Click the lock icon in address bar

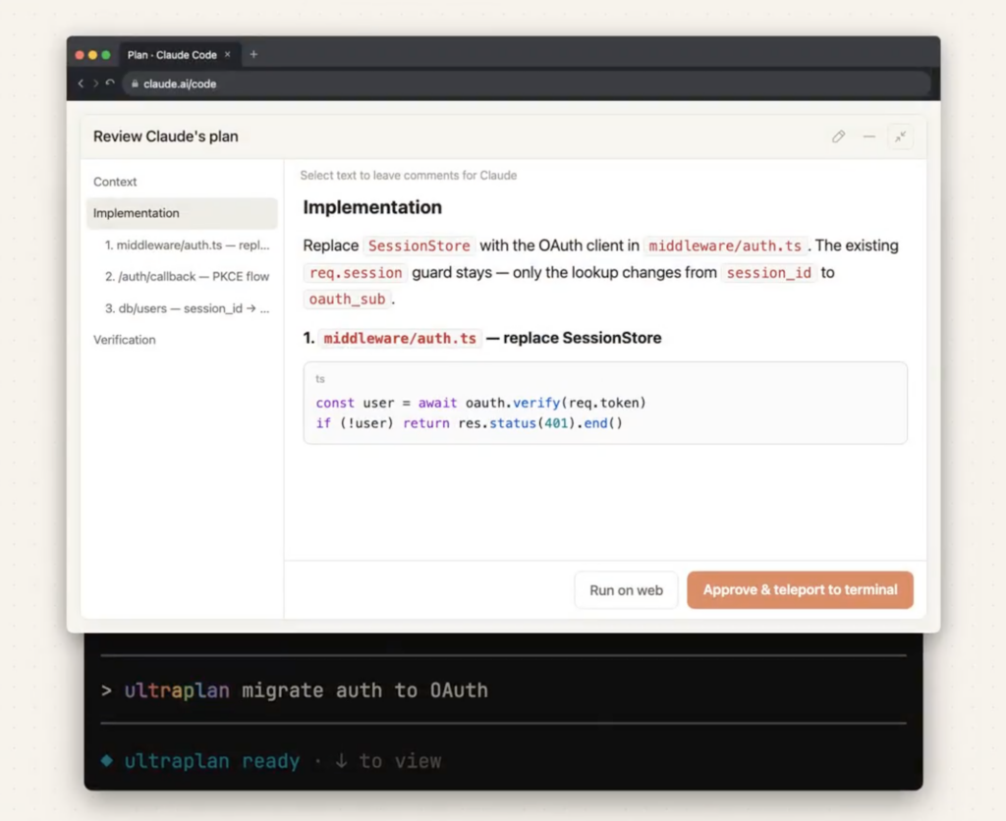tap(136, 84)
